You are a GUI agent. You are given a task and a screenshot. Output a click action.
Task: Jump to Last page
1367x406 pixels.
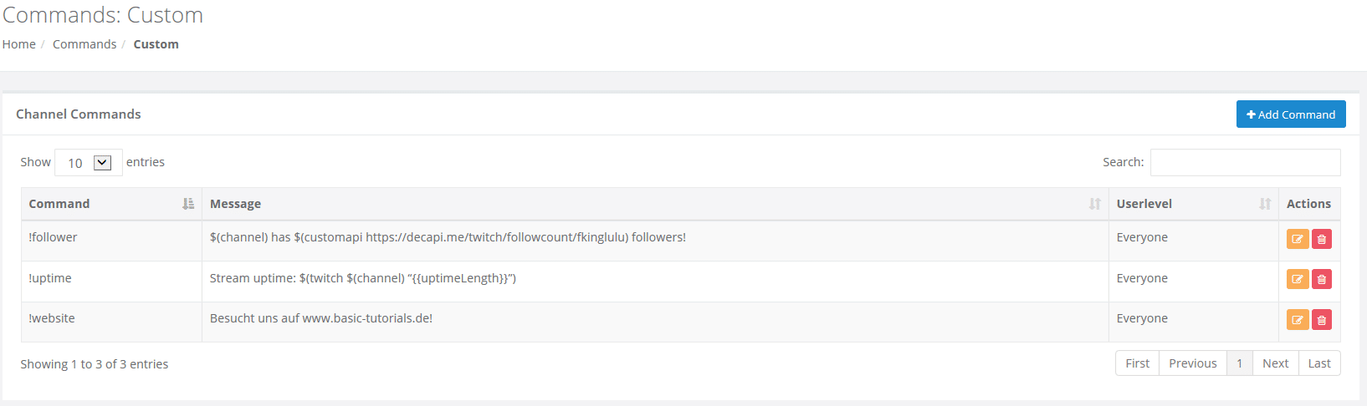(x=1319, y=363)
